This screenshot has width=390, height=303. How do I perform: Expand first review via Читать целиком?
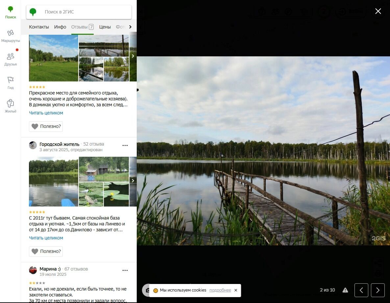point(46,113)
